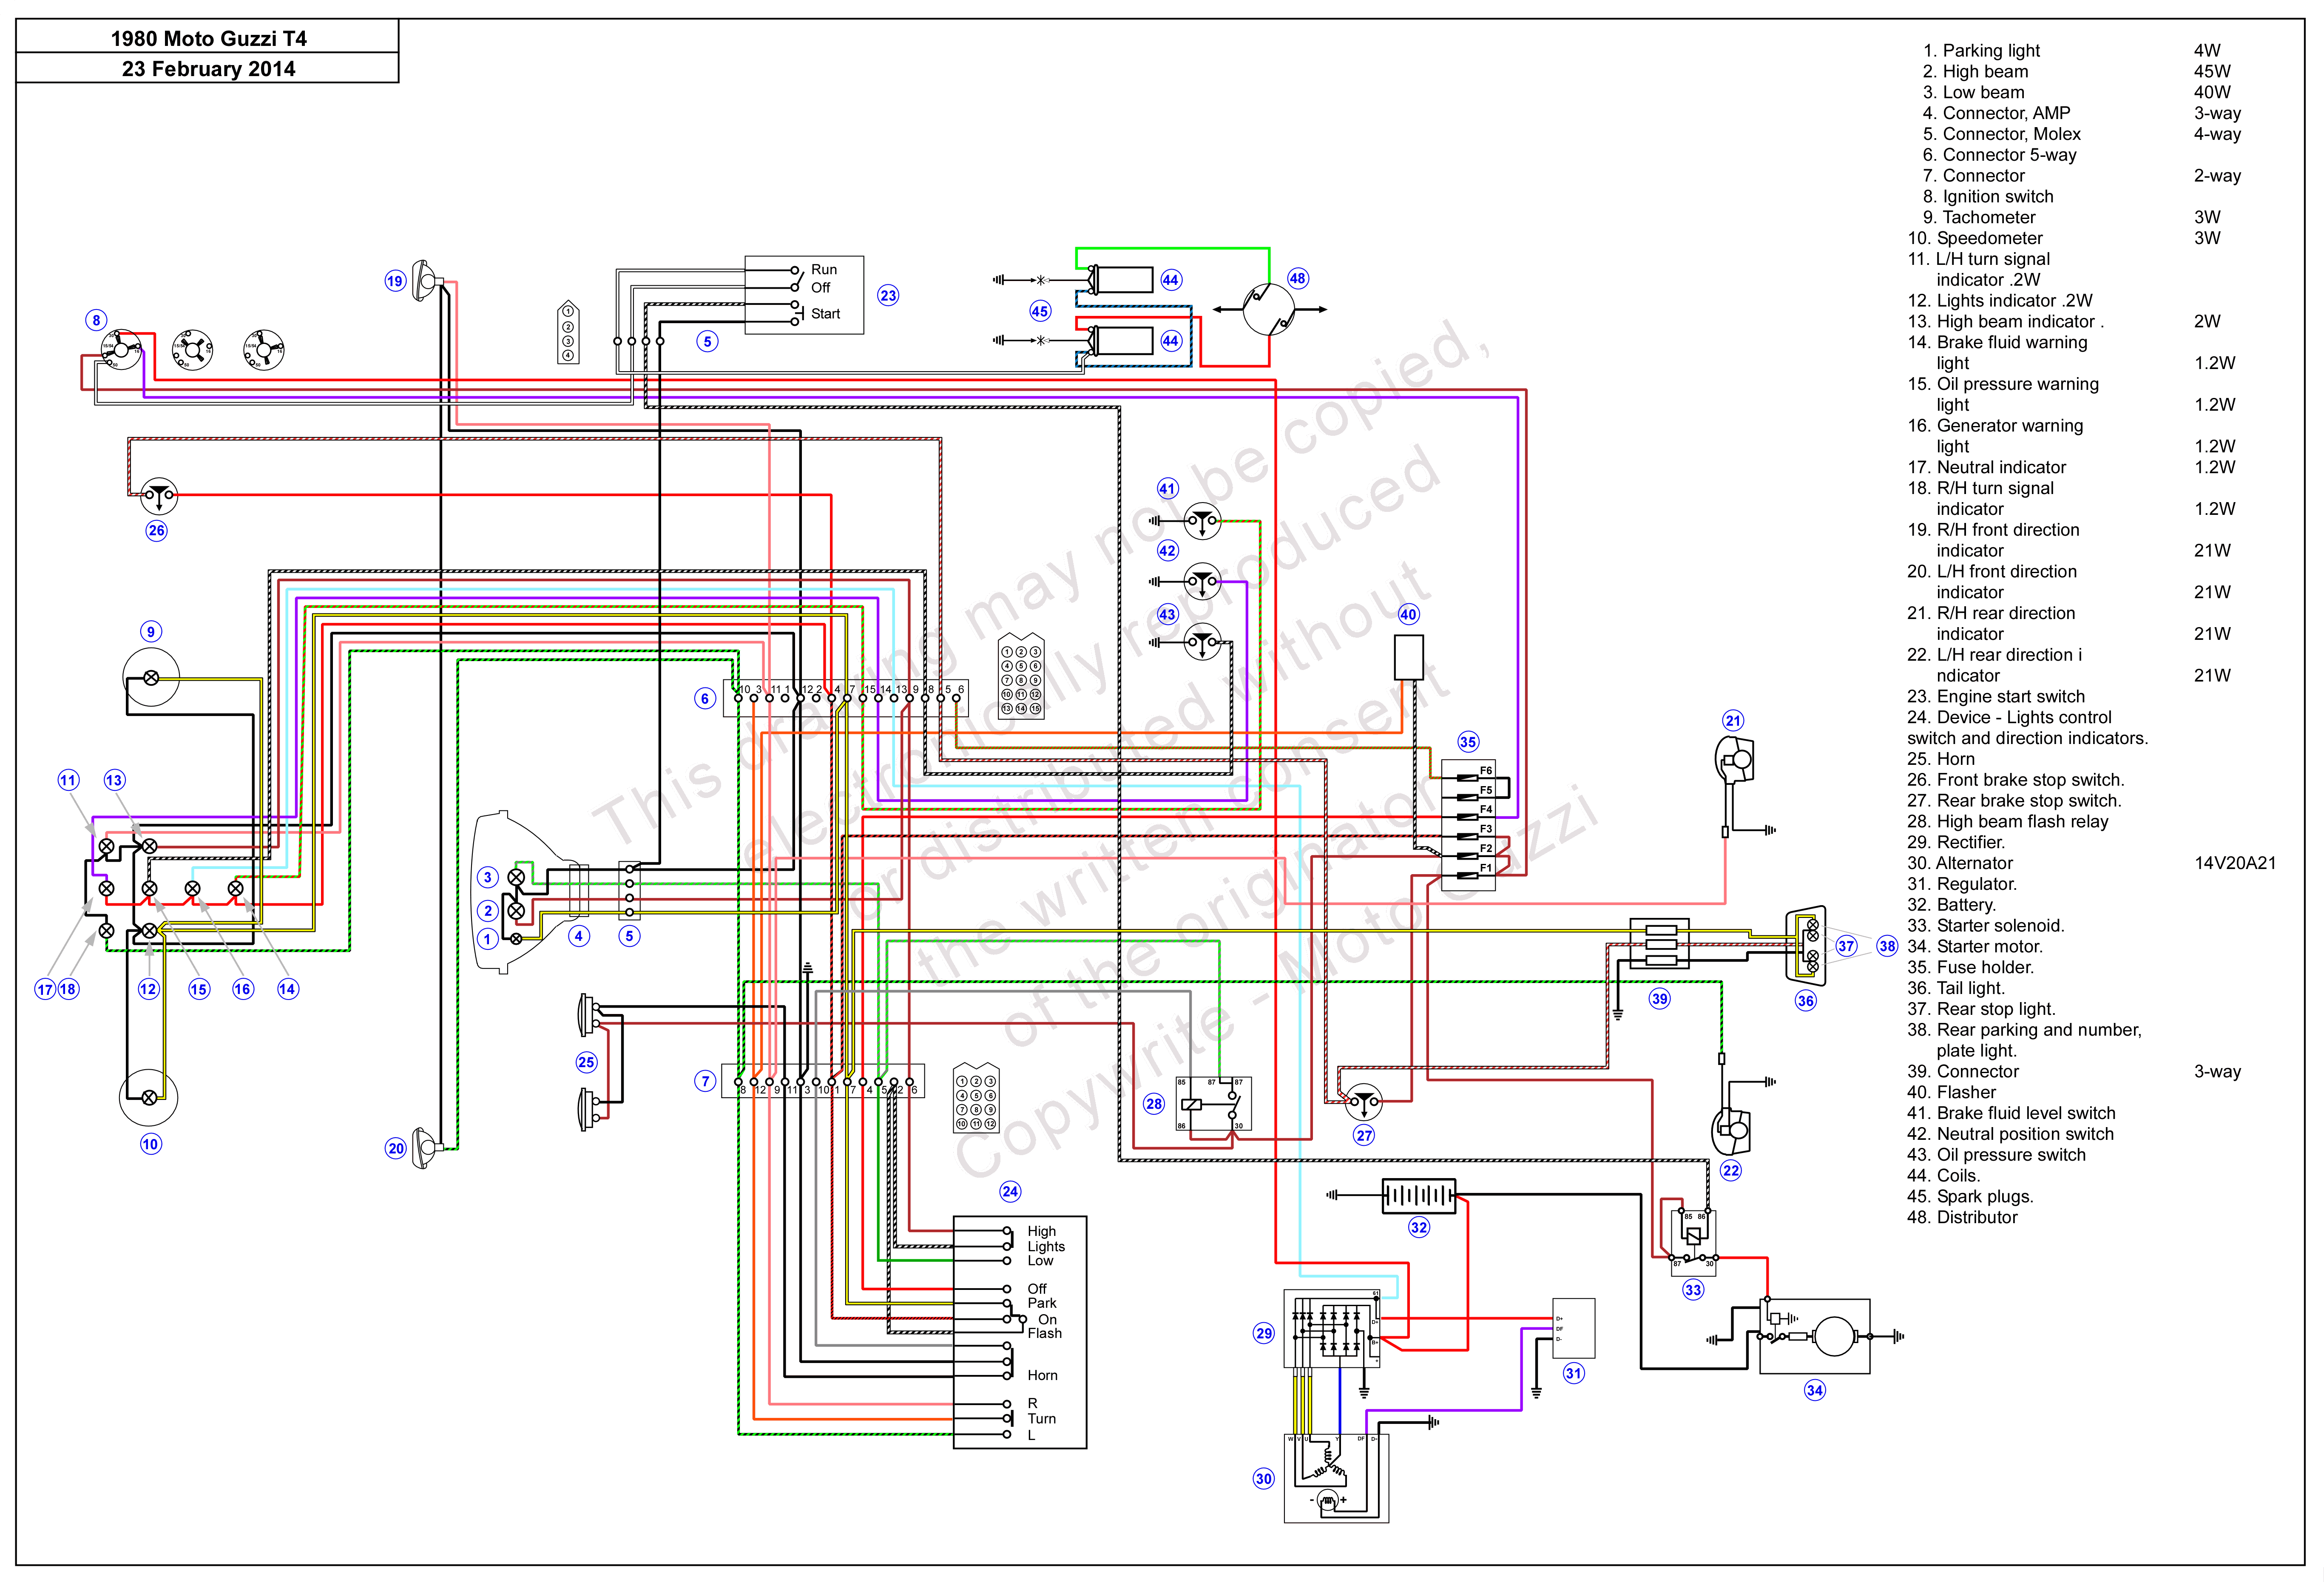Viewport: 2324px width, 1582px height.
Task: Click the high beam flash relay numbered 28
Action: (1213, 1104)
